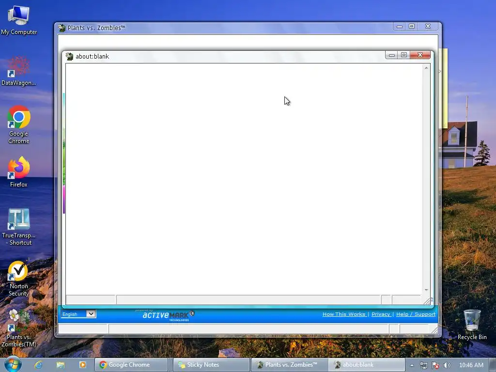
Task: Open Windows Media Player taskbar icon
Action: pyautogui.click(x=82, y=365)
